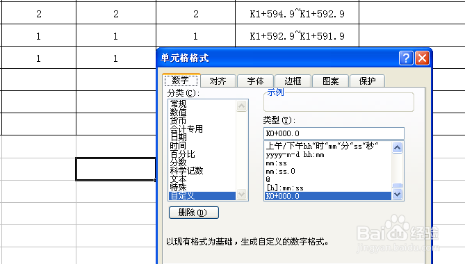Open the 字体 tab
This screenshot has height=264, width=465.
[255, 81]
